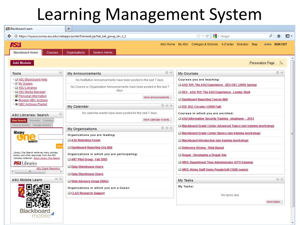Collapse the My Tasks module

pyautogui.click(x=278, y=180)
